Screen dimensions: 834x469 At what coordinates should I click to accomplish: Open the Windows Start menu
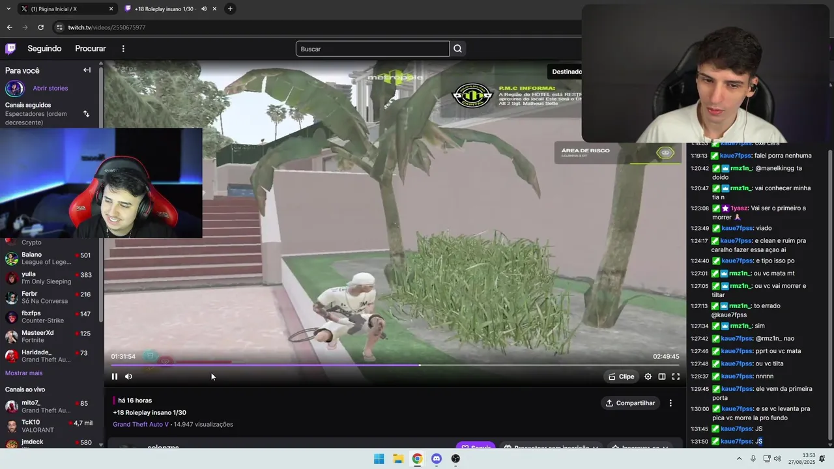(379, 459)
